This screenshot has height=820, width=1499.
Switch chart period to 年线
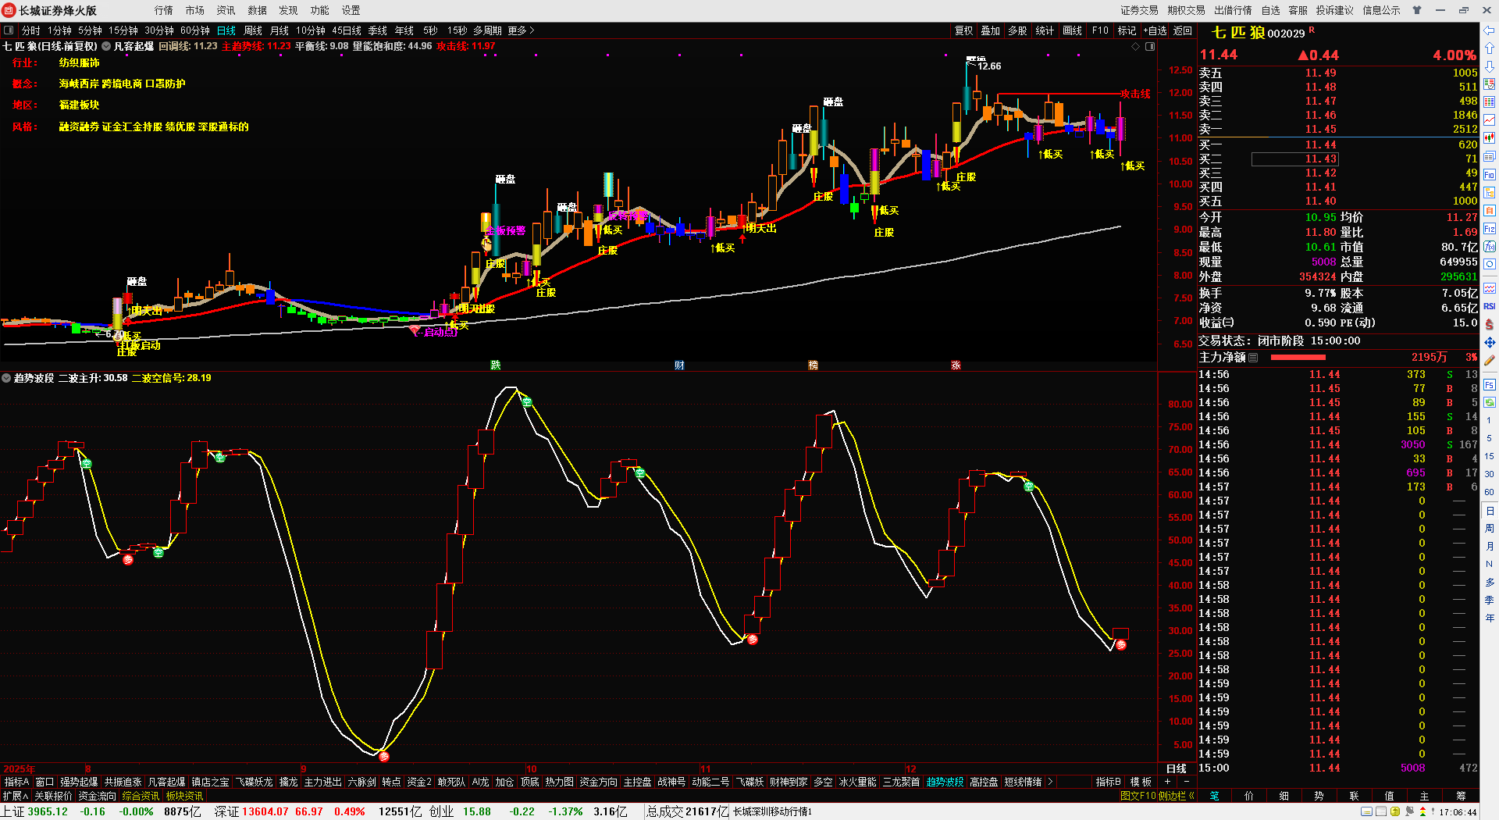pos(404,30)
